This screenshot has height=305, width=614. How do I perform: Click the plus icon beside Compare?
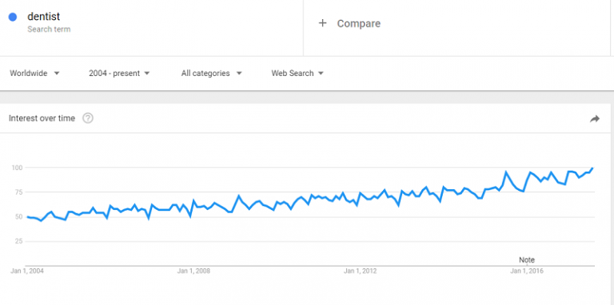click(x=322, y=23)
